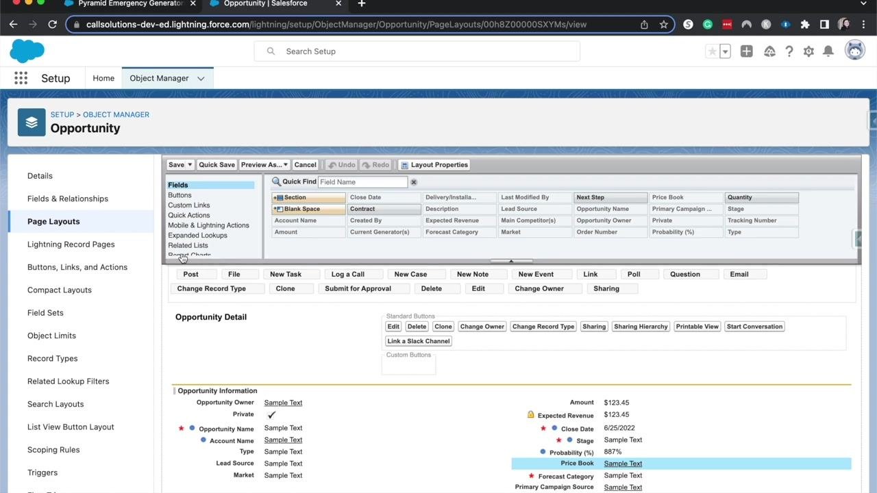The height and width of the screenshot is (493, 877).
Task: Clear the Quick Find field
Action: 413,182
